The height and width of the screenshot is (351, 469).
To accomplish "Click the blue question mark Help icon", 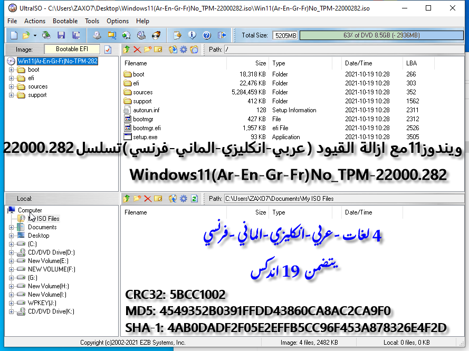I will coord(207,35).
